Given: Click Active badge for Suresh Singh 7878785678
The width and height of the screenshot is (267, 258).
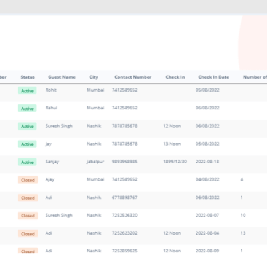Looking at the screenshot, I should pos(27,126).
